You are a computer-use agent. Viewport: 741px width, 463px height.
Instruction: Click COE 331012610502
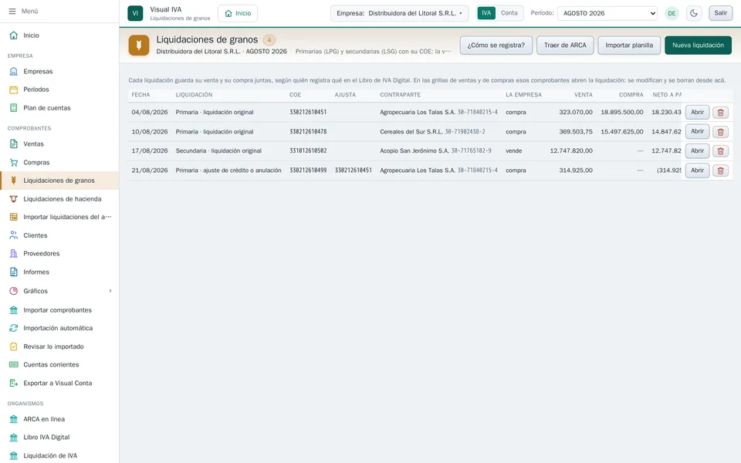click(x=308, y=151)
